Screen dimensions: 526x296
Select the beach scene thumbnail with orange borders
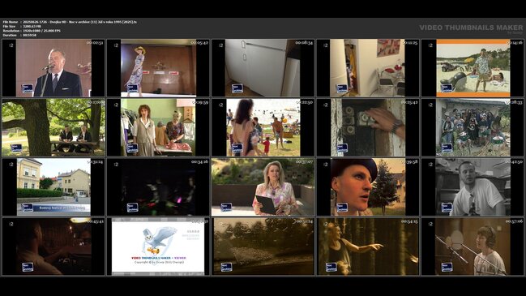coord(473,68)
